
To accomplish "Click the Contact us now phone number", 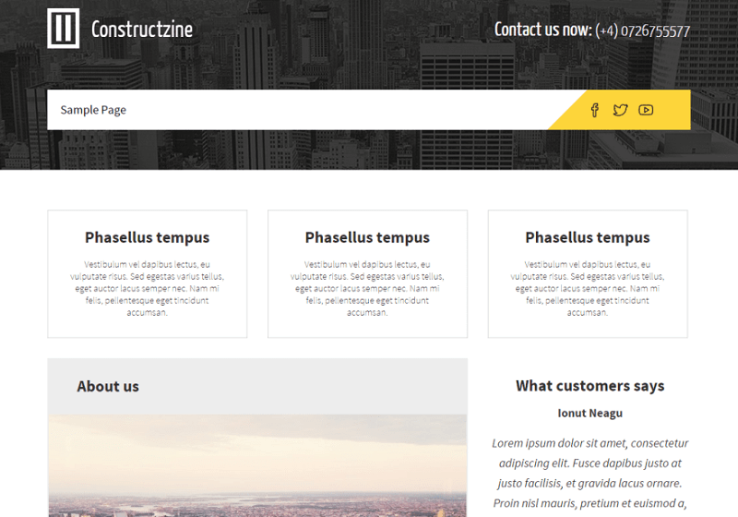I will point(642,31).
